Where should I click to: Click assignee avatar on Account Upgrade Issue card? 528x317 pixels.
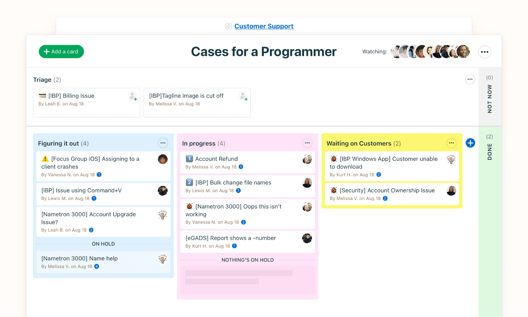coord(163,215)
